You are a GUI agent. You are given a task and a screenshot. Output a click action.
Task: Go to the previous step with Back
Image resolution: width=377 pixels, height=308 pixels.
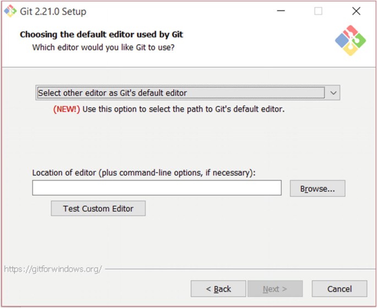click(x=218, y=289)
